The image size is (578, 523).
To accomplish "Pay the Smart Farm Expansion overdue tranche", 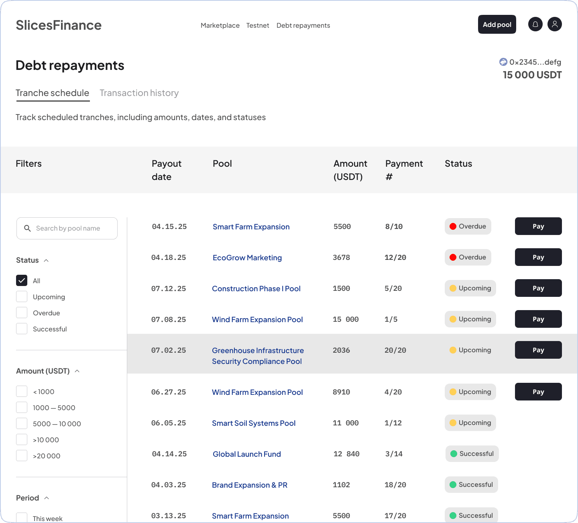I will pyautogui.click(x=538, y=226).
